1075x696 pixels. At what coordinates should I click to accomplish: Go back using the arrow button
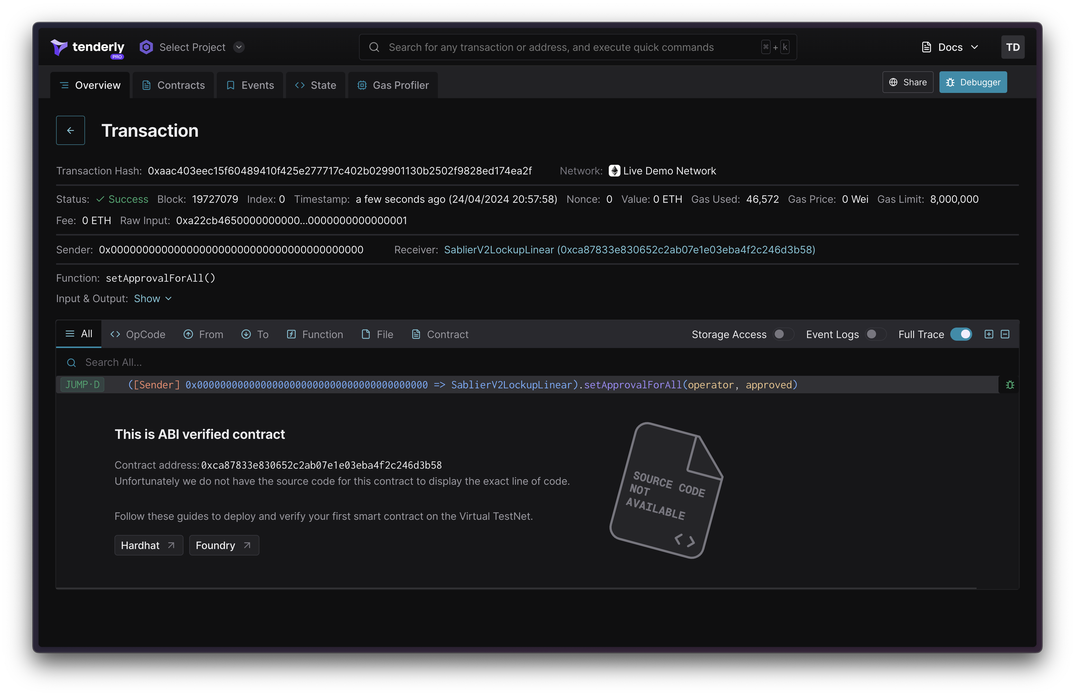point(70,131)
